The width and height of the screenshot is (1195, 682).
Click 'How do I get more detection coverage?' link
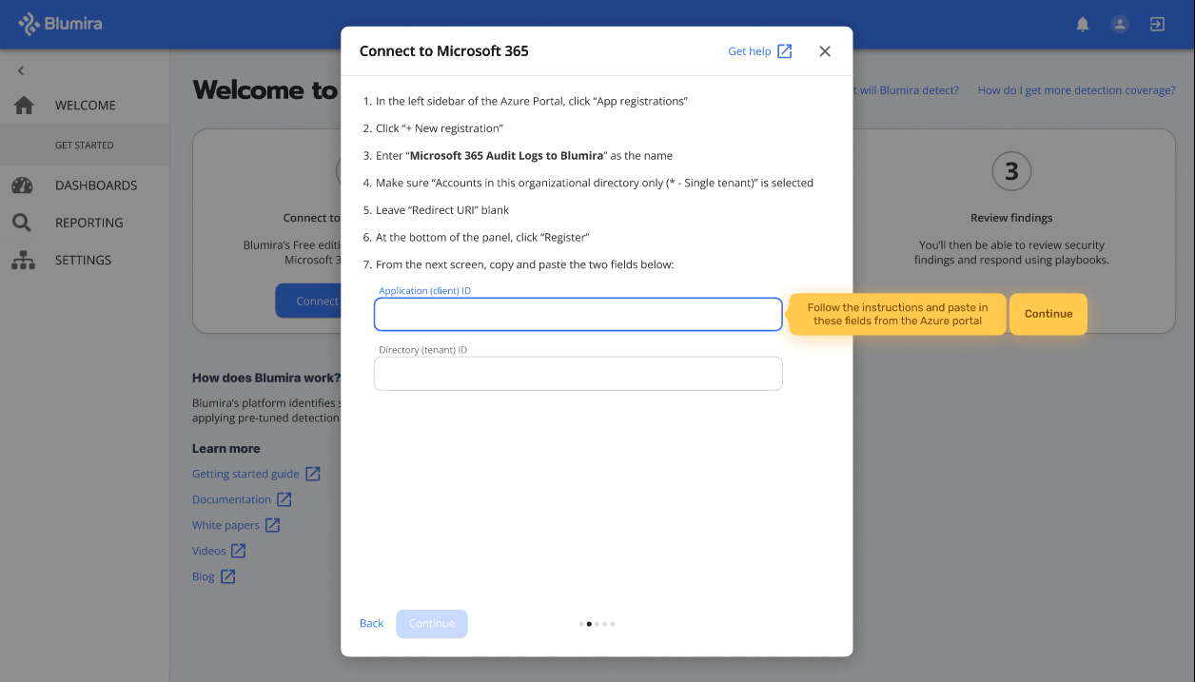tap(1077, 90)
